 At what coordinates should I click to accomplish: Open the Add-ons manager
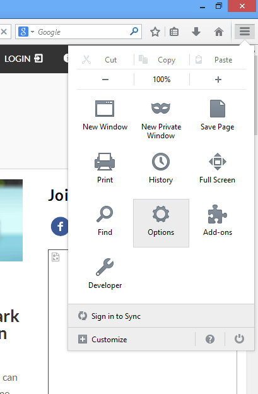point(218,221)
